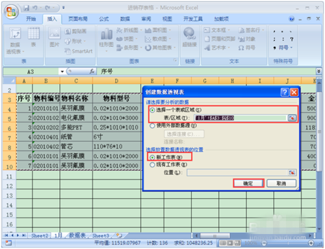Click SmartArt in the ribbon
The width and height of the screenshot is (325, 249).
click(79, 51)
